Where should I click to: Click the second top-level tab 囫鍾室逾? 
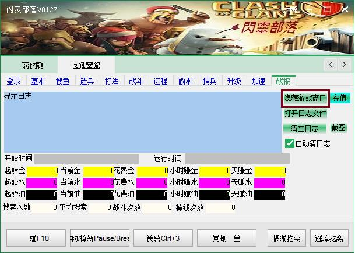(86, 65)
